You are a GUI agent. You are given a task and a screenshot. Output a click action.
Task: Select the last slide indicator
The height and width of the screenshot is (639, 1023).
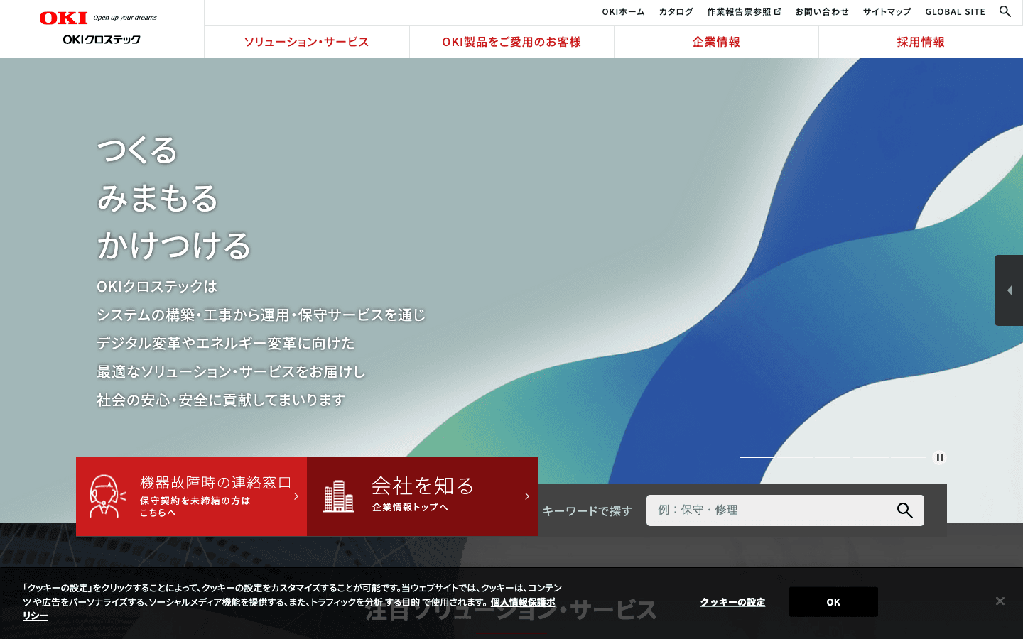(909, 457)
